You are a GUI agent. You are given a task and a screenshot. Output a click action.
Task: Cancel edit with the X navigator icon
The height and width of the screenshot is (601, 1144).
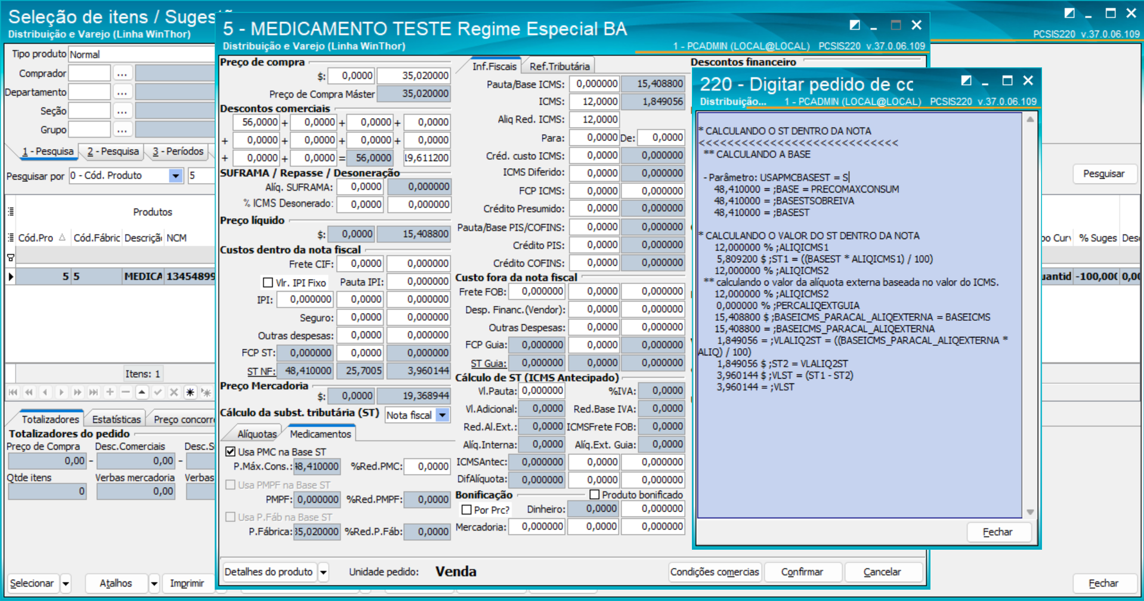point(174,392)
